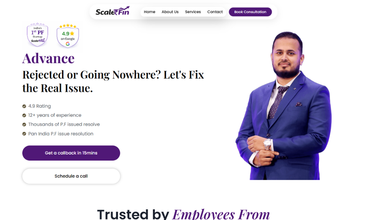Click checkmark next to Pan India P.F issue
The width and height of the screenshot is (367, 220).
pyautogui.click(x=24, y=134)
